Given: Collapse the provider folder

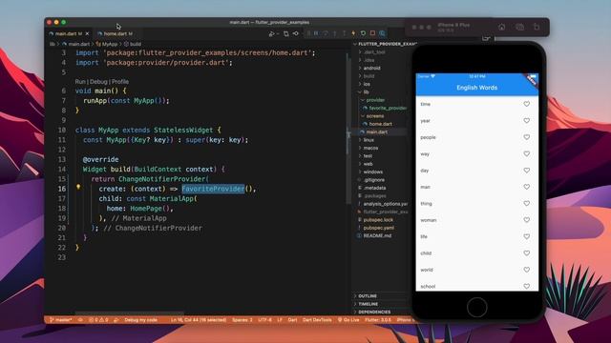Looking at the screenshot, I should click(x=375, y=100).
